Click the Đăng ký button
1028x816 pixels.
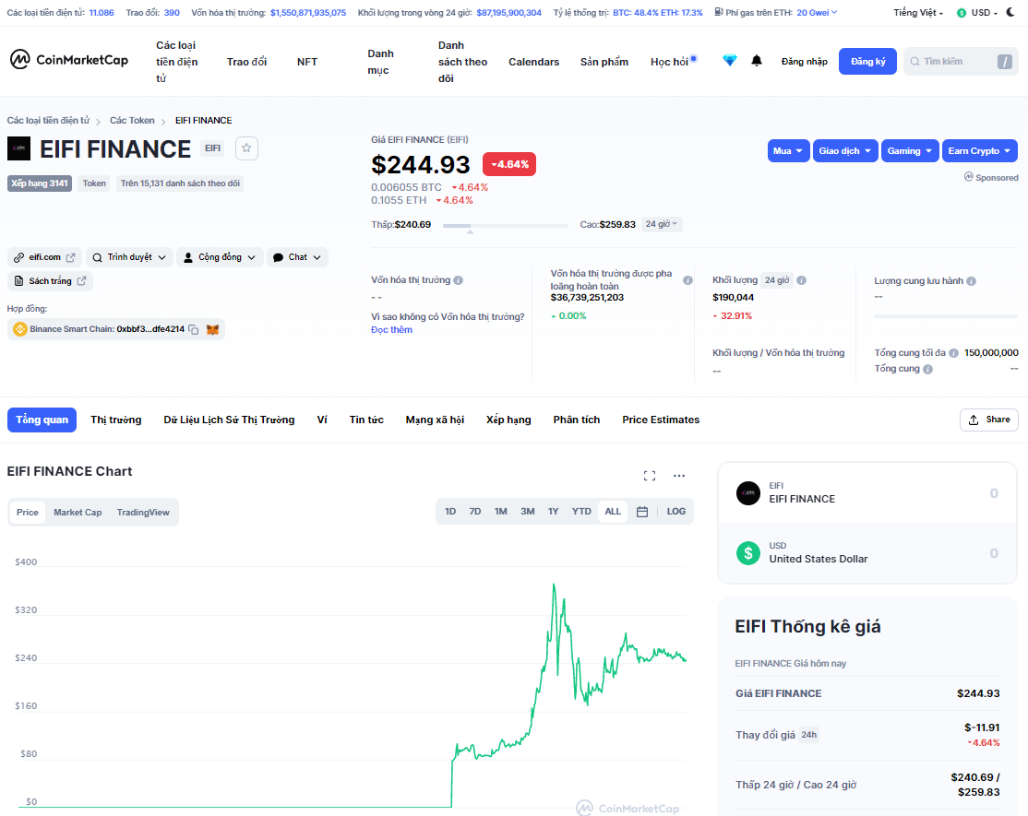(867, 62)
